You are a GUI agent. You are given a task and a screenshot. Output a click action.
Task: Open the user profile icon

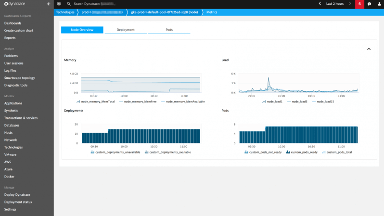point(379,4)
